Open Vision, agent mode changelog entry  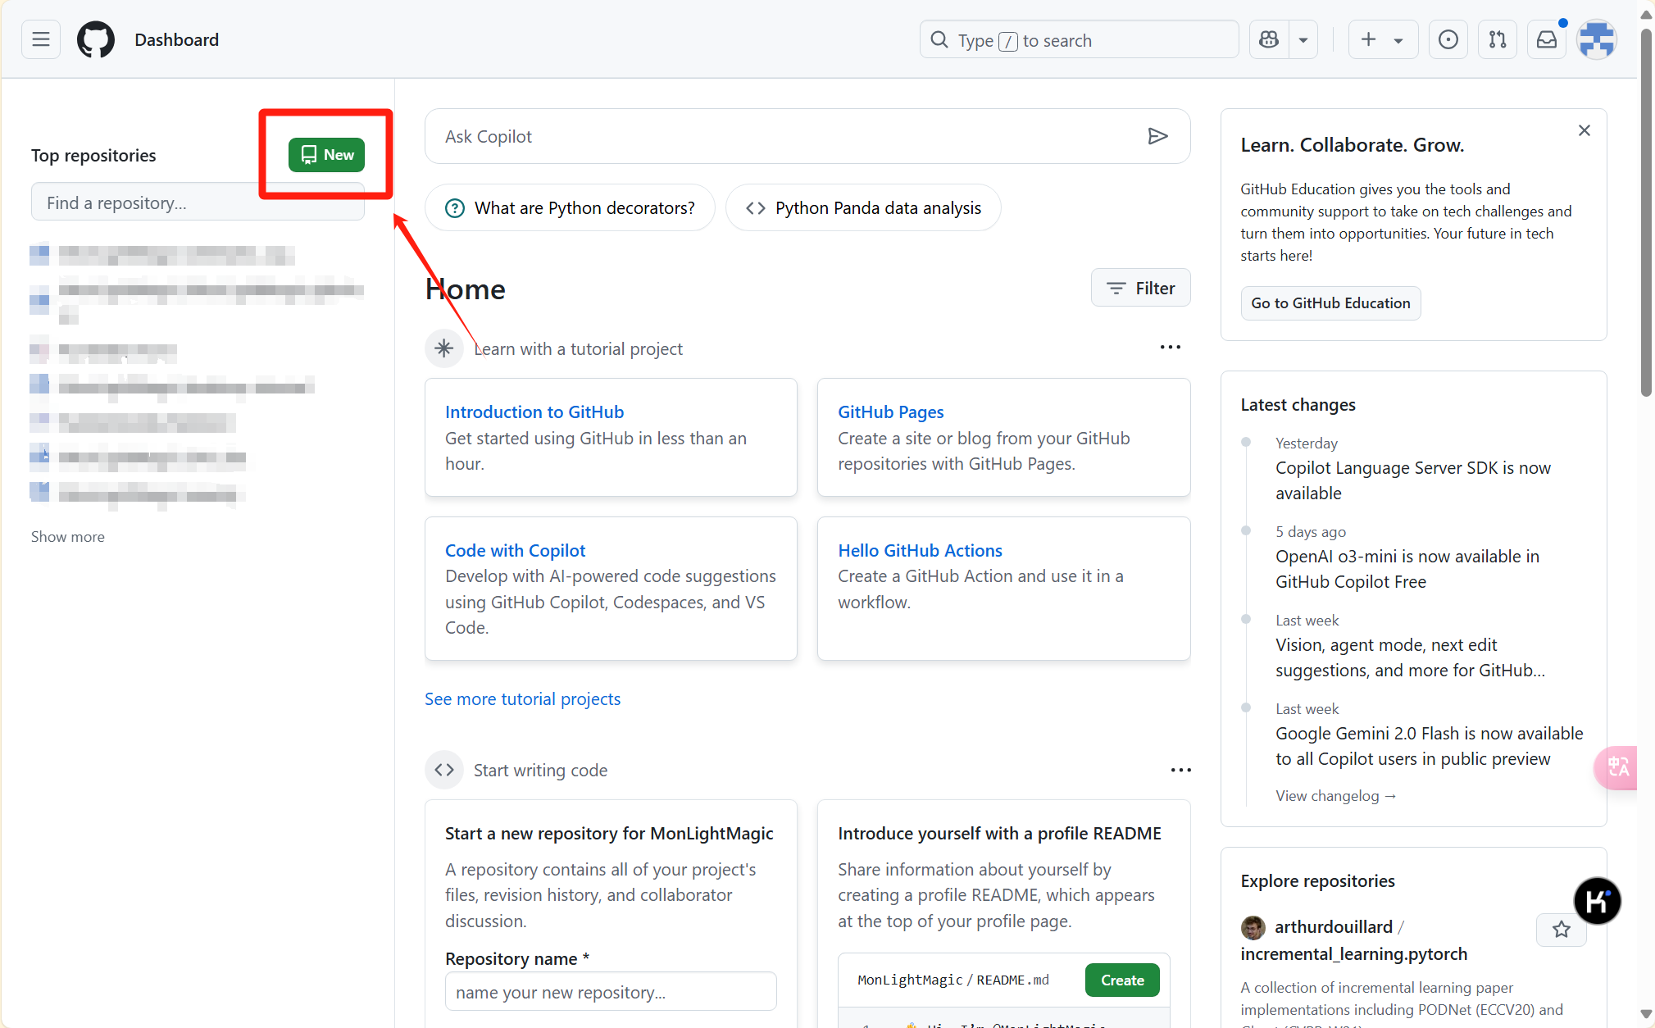tap(1410, 657)
